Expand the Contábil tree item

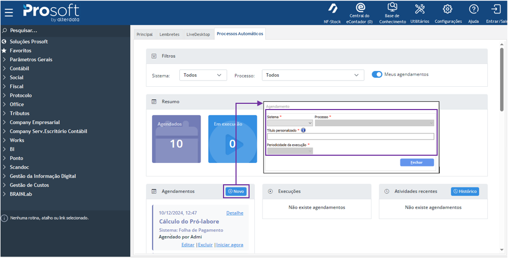point(4,69)
